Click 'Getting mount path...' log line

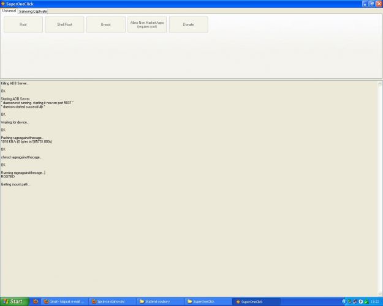tap(15, 184)
